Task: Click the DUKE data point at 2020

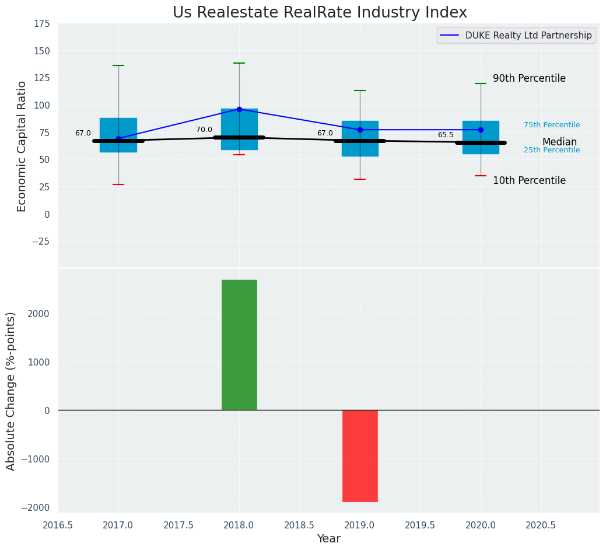Action: [x=481, y=130]
